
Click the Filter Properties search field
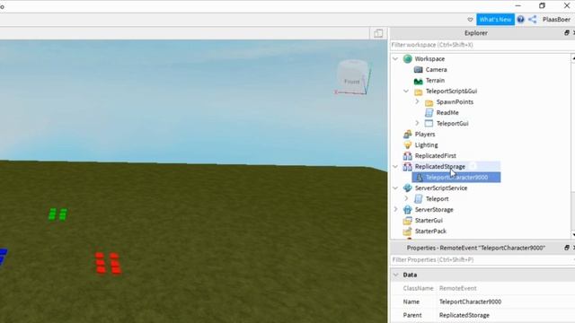pyautogui.click(x=482, y=259)
